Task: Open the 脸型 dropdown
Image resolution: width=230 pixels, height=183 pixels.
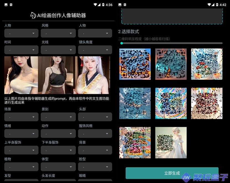Action: pyautogui.click(x=95, y=167)
